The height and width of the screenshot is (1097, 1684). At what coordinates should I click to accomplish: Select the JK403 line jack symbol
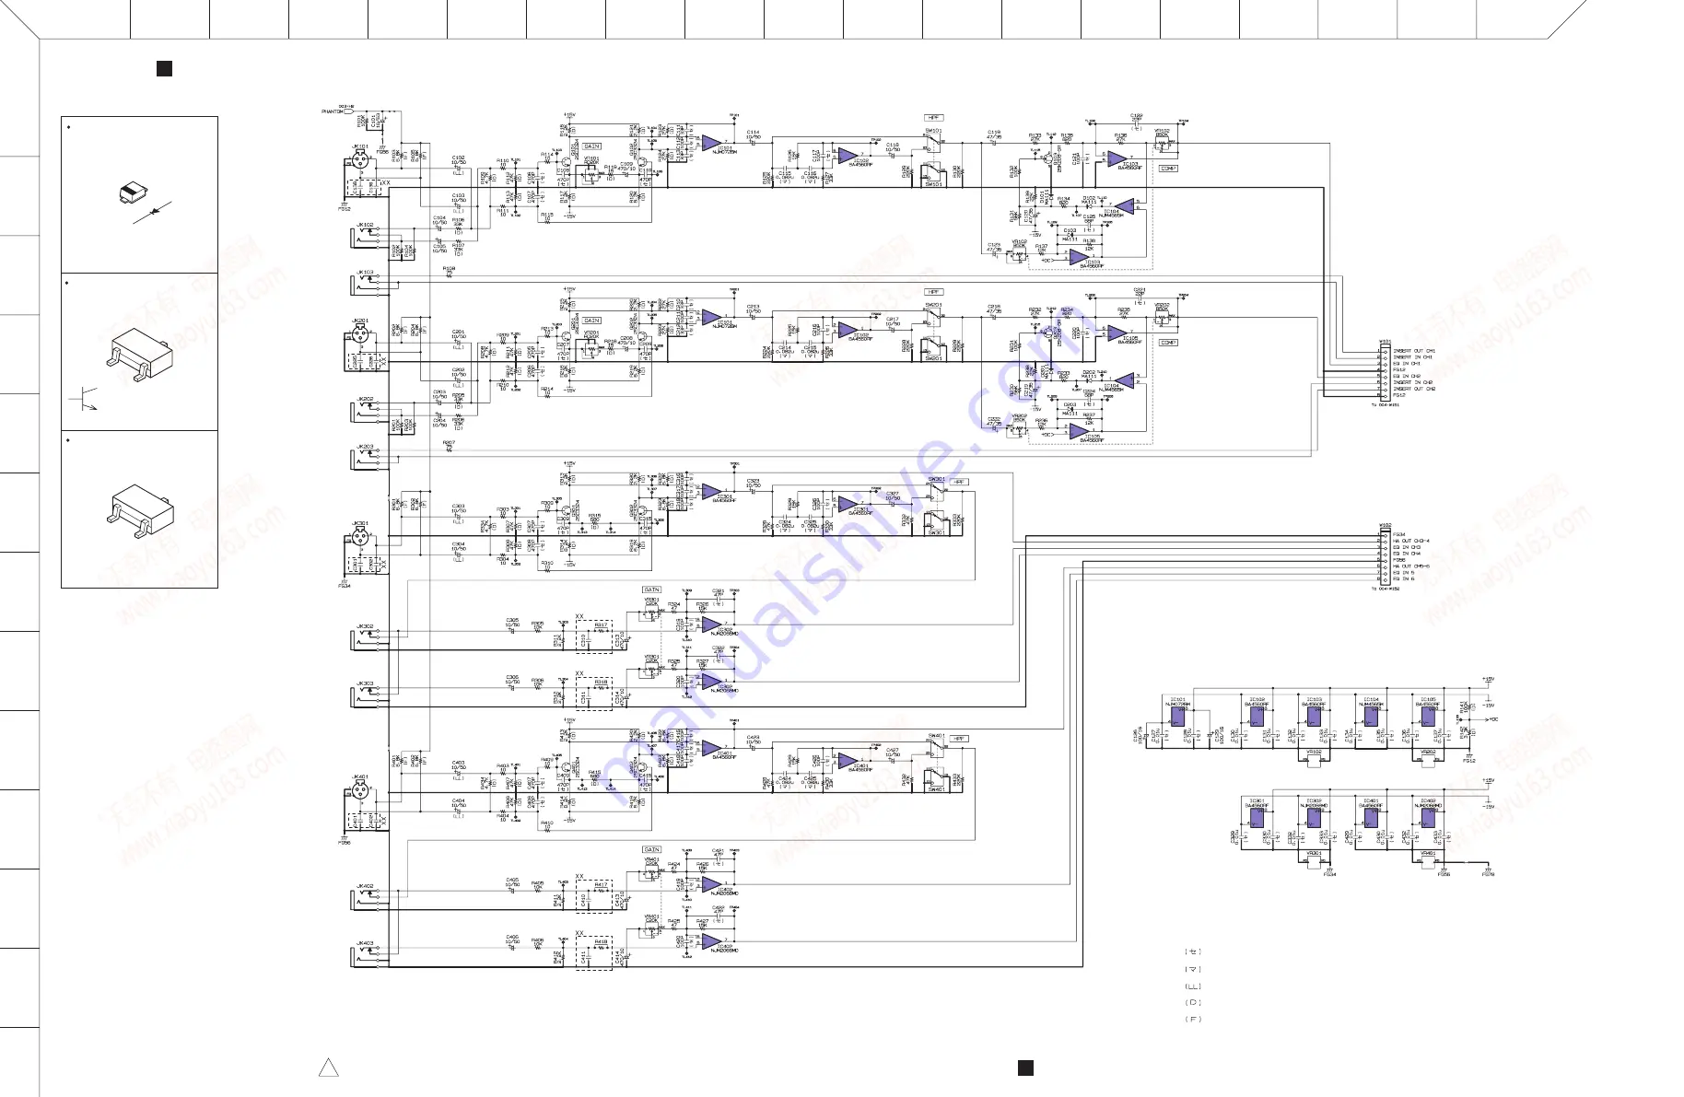click(x=366, y=956)
